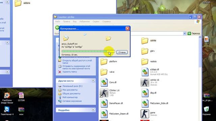Select the TeamViewer 4 desktop icon
This screenshot has width=216, height=121.
coord(7,110)
